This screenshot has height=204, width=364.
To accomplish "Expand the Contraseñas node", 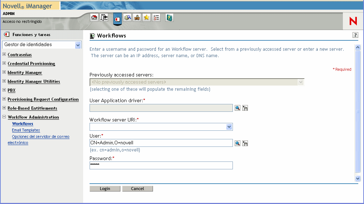I will pyautogui.click(x=4, y=54).
